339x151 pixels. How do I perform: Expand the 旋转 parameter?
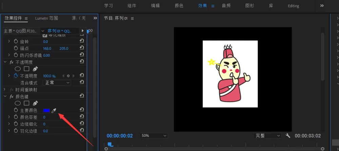click(9, 41)
